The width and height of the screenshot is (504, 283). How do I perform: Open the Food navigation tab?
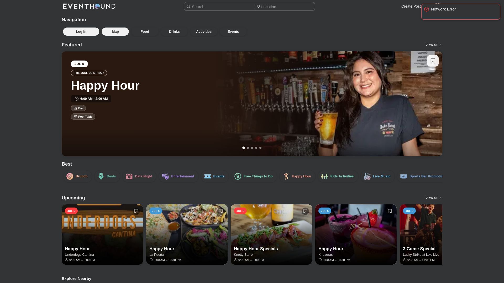(145, 32)
